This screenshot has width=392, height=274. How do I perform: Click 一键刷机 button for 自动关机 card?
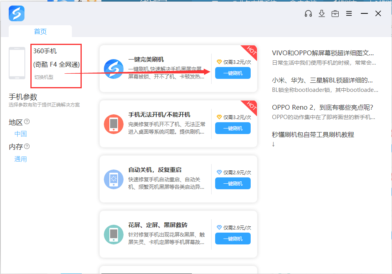(x=233, y=184)
